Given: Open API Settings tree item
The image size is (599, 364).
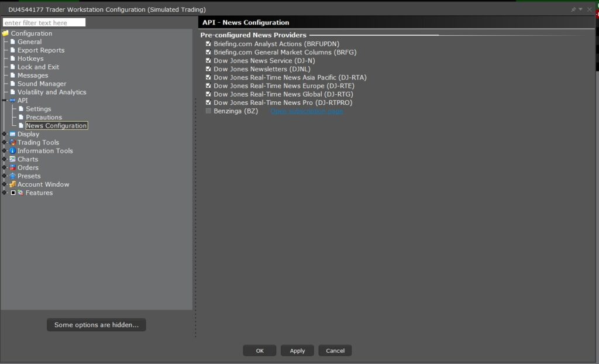Looking at the screenshot, I should [x=38, y=109].
